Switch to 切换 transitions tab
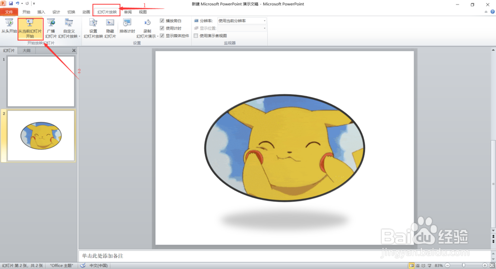The image size is (496, 269). (71, 12)
